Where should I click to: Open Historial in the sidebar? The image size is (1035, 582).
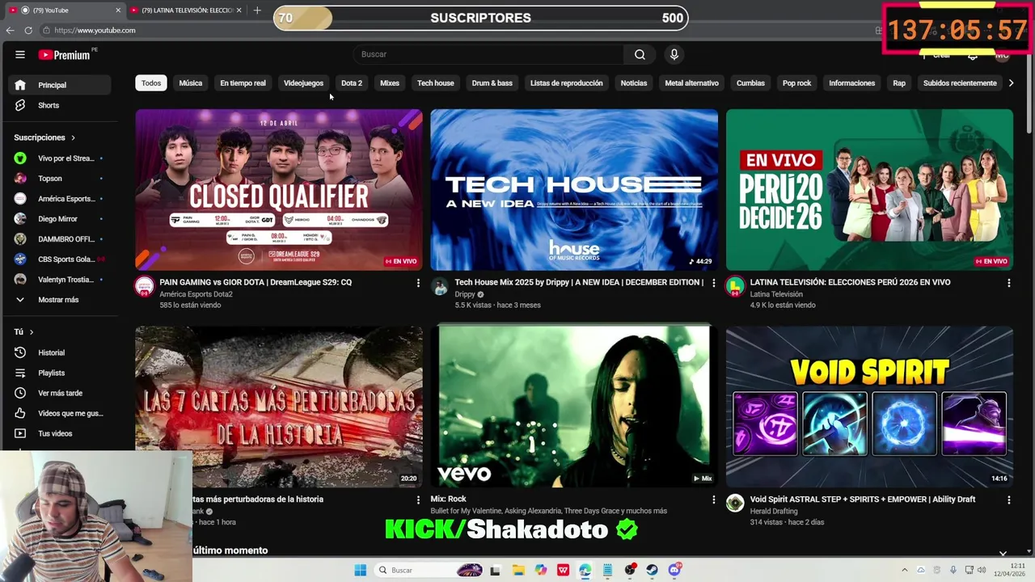pyautogui.click(x=60, y=352)
